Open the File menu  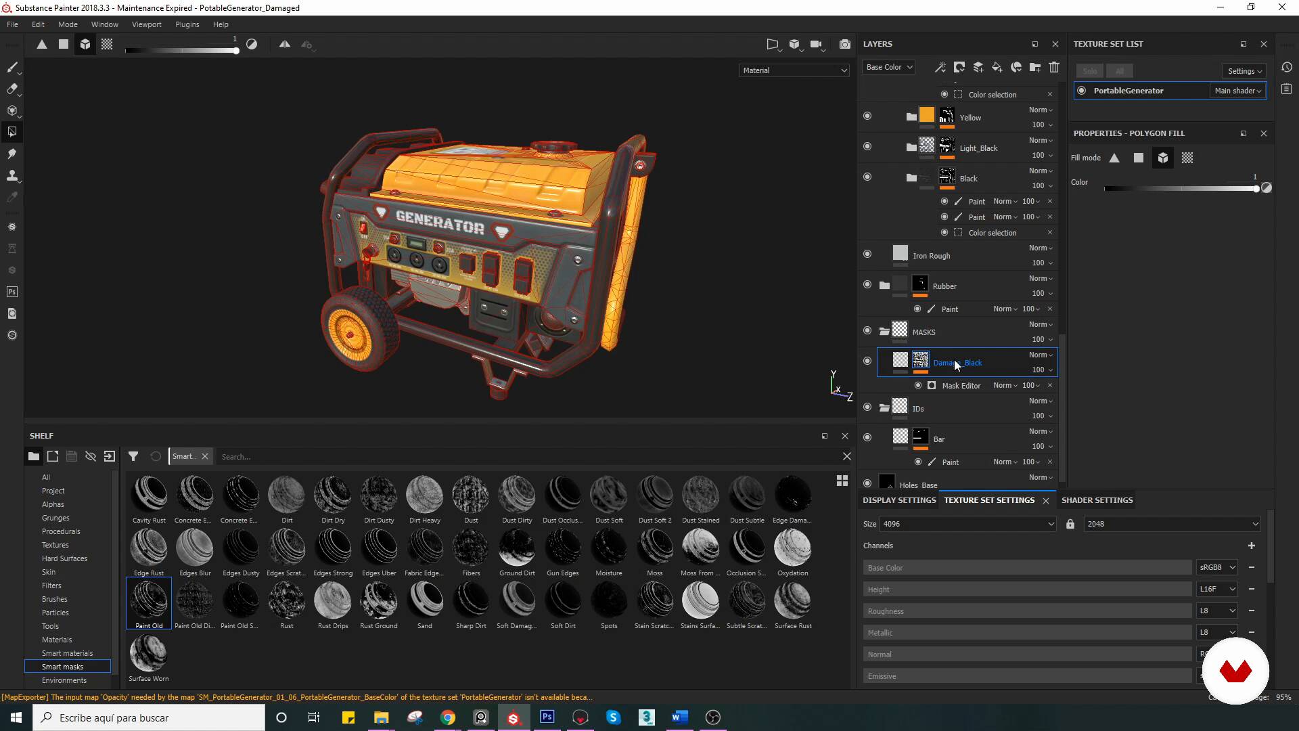(12, 24)
